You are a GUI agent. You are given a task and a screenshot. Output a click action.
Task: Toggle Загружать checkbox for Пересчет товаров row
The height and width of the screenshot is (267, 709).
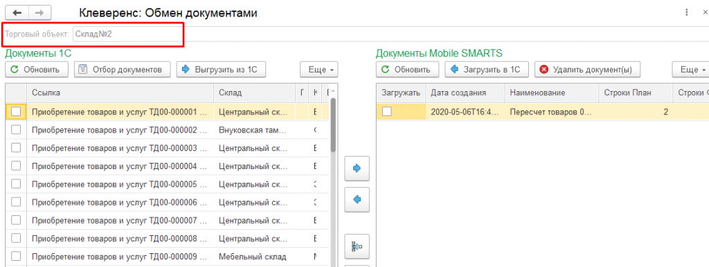coord(386,112)
